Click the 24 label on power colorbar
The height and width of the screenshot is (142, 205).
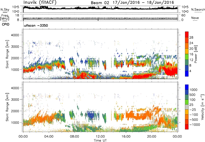click(191, 43)
